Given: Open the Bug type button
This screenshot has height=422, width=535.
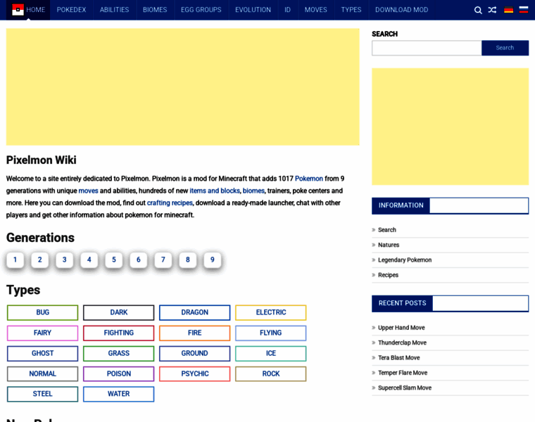Looking at the screenshot, I should point(43,312).
